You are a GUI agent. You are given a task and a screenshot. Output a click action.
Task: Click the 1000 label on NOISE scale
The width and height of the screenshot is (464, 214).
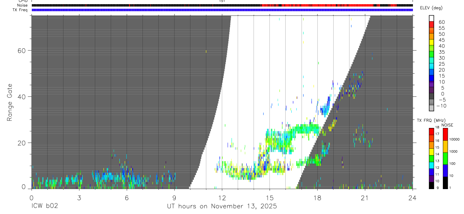coord(453,151)
